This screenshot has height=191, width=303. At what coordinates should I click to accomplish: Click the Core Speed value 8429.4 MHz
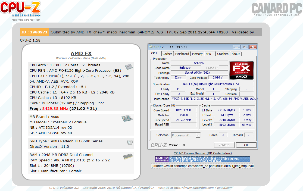click(x=184, y=110)
